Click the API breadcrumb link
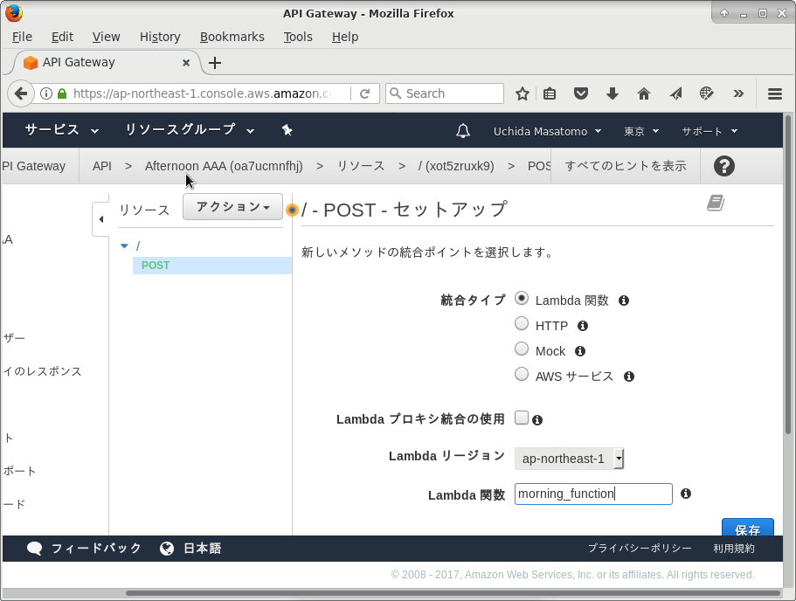 click(x=102, y=166)
